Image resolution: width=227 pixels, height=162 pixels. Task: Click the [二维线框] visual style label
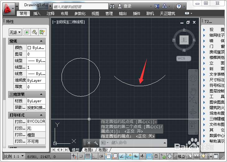tap(76, 22)
